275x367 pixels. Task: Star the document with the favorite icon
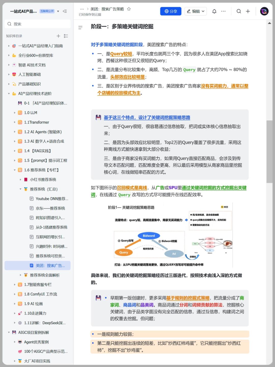(129, 9)
